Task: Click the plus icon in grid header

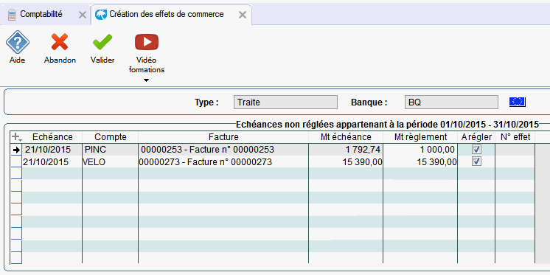Action: coord(15,136)
